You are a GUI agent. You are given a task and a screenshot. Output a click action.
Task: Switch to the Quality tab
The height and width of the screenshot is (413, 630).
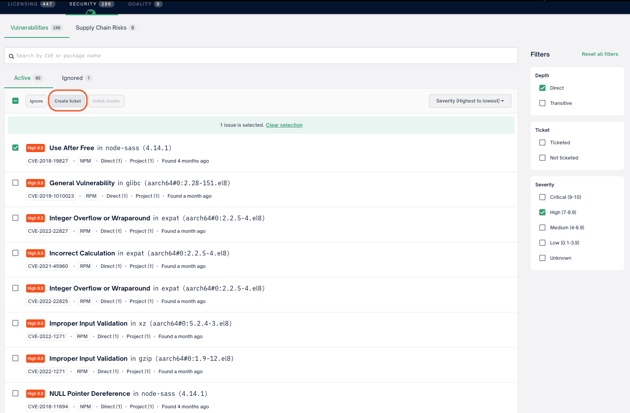pyautogui.click(x=145, y=4)
